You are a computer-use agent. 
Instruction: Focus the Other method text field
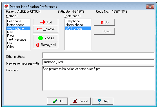[98, 55]
